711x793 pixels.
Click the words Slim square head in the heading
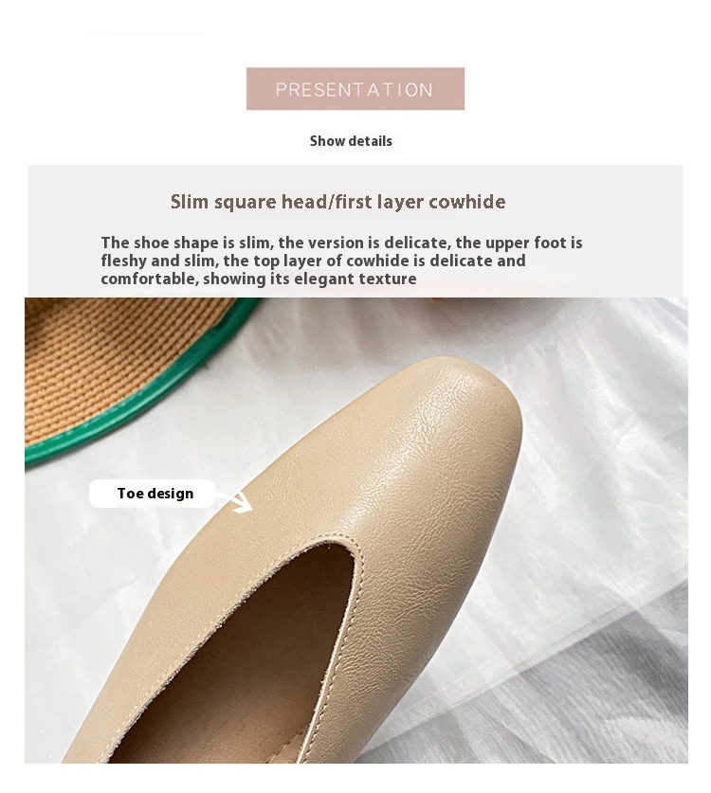[x=248, y=202]
